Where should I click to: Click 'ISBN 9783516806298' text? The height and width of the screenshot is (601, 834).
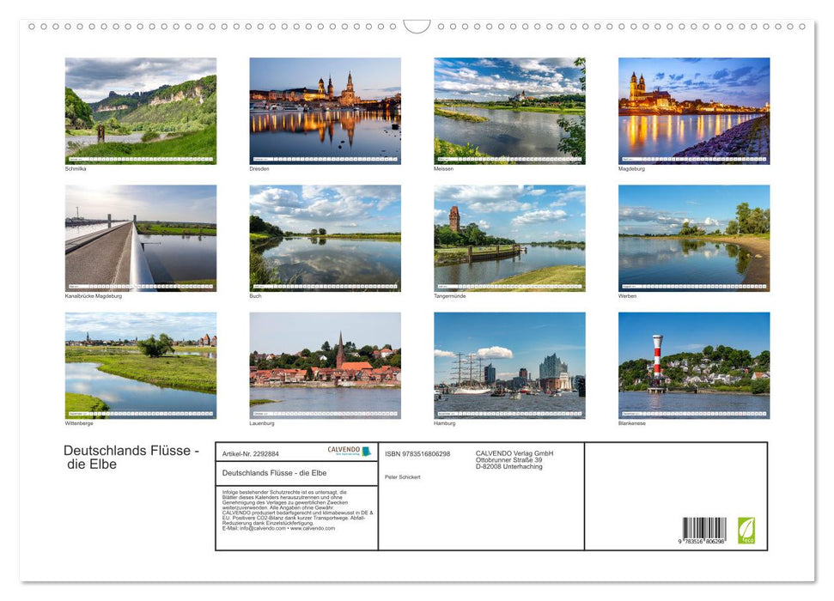(x=417, y=453)
